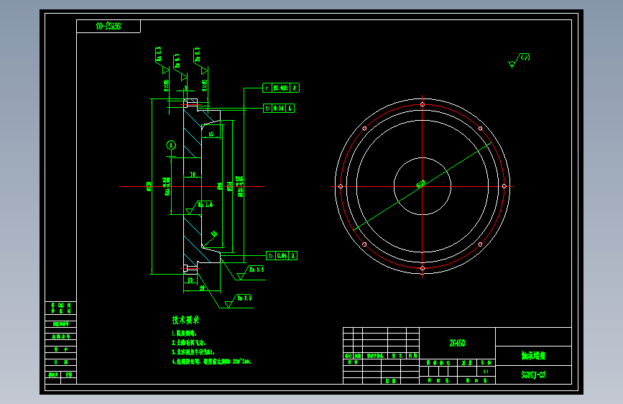Click the rightmost bolt hole in front view

[504, 186]
